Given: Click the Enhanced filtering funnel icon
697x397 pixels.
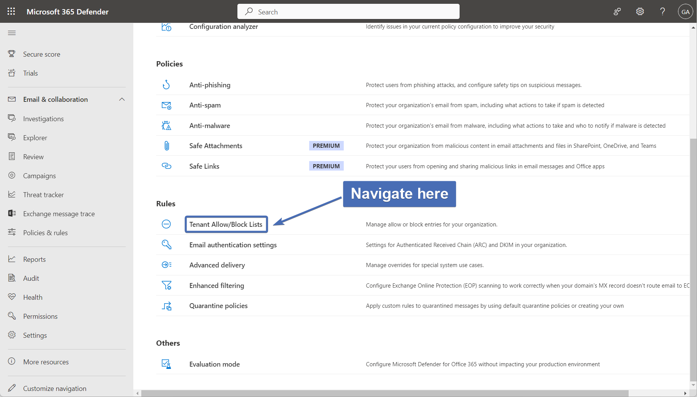Looking at the screenshot, I should click(166, 285).
